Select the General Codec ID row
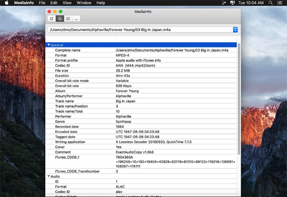This screenshot has width=287, height=197. click(141, 66)
